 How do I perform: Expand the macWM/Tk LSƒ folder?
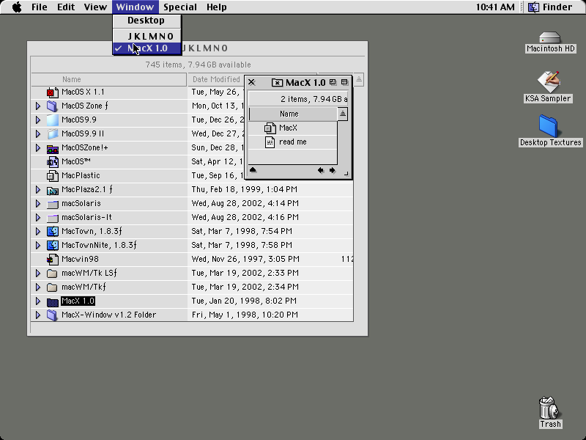(x=38, y=273)
